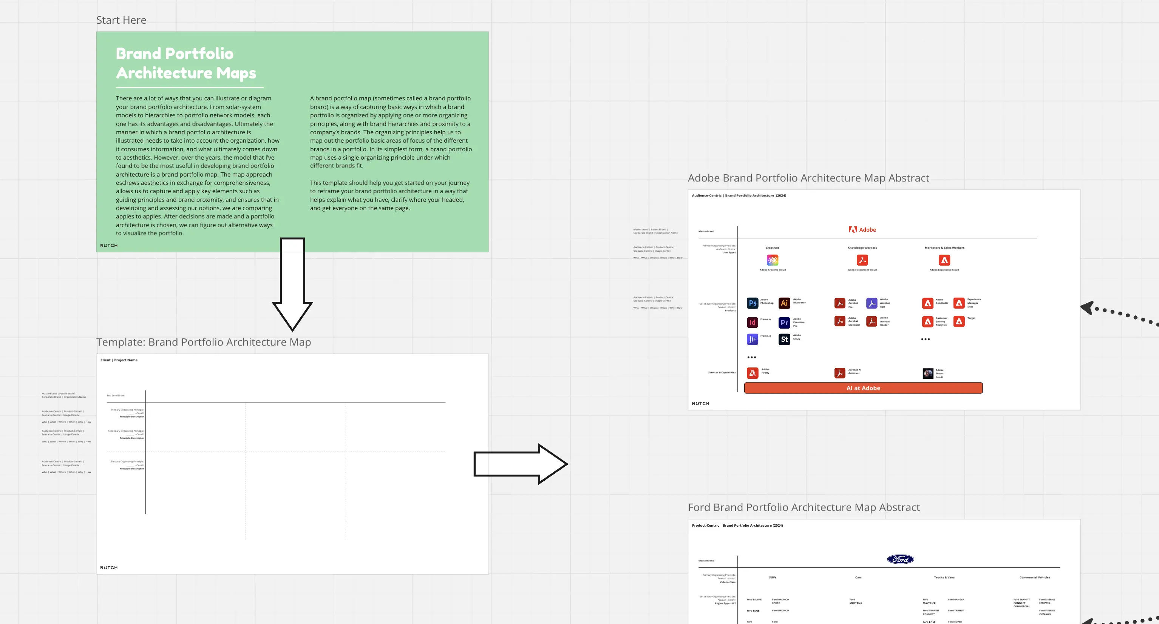Click the Start Here frame title
This screenshot has width=1159, height=624.
pos(121,20)
